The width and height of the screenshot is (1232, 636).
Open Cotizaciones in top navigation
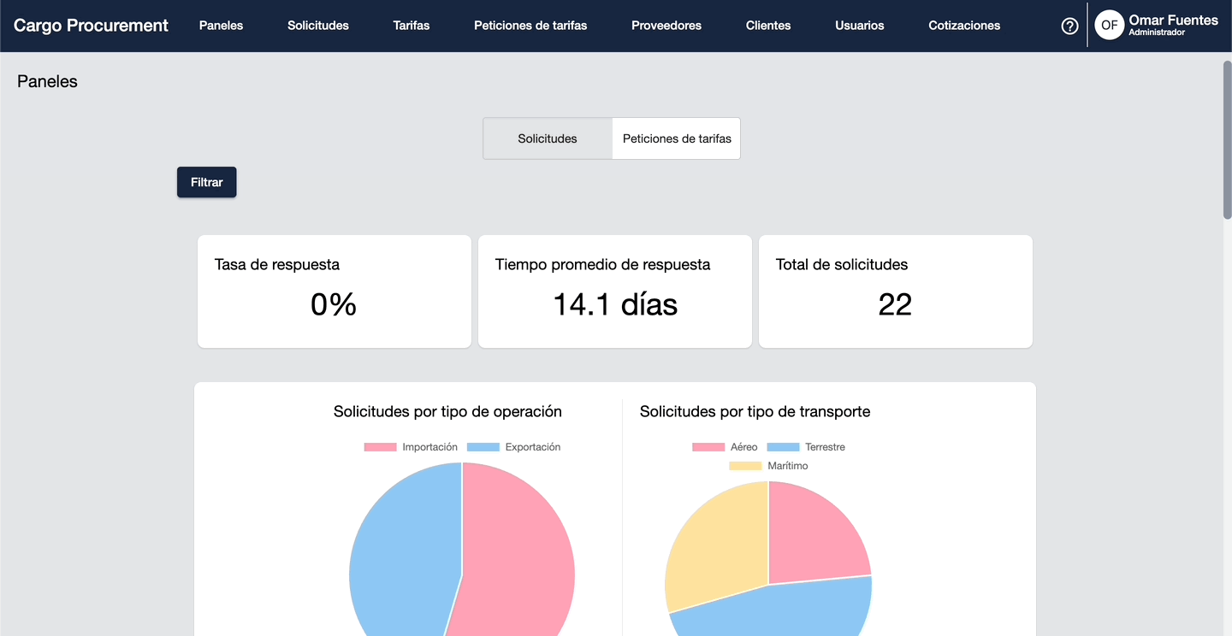(x=964, y=26)
